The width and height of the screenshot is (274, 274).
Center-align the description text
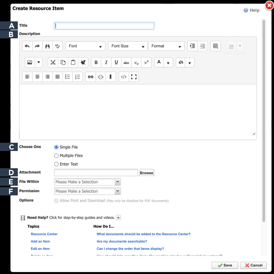tap(37, 77)
